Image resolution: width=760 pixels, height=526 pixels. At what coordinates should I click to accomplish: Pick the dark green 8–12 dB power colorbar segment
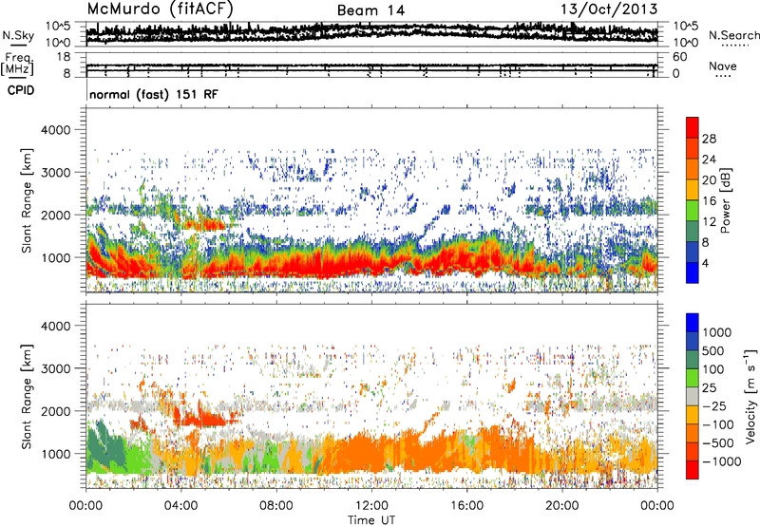[x=693, y=231]
